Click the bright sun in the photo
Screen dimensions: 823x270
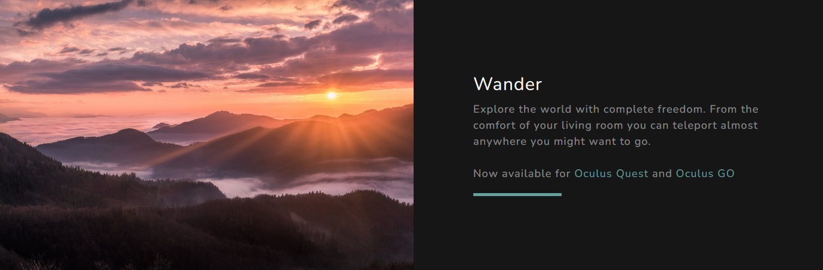[331, 95]
